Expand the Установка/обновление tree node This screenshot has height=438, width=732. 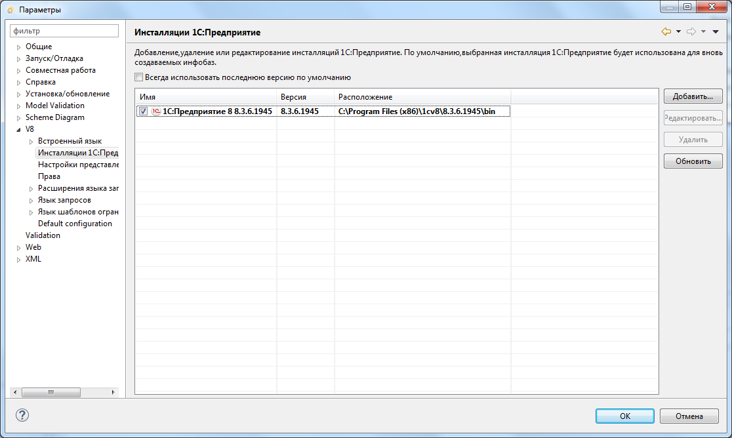18,94
